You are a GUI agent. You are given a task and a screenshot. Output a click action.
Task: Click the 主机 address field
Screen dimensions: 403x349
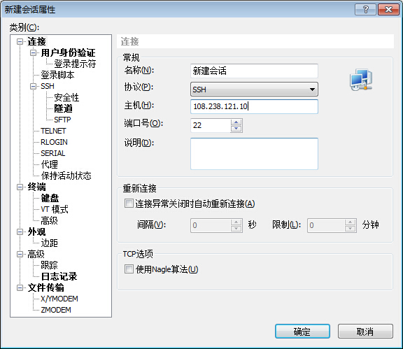tap(254, 106)
